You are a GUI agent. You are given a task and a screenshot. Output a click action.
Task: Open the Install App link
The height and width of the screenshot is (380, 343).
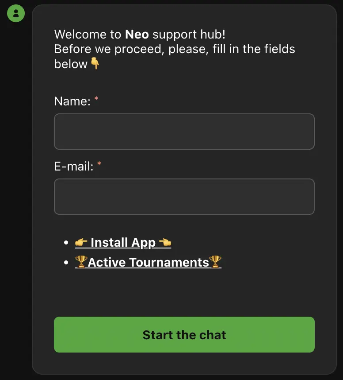pos(123,243)
